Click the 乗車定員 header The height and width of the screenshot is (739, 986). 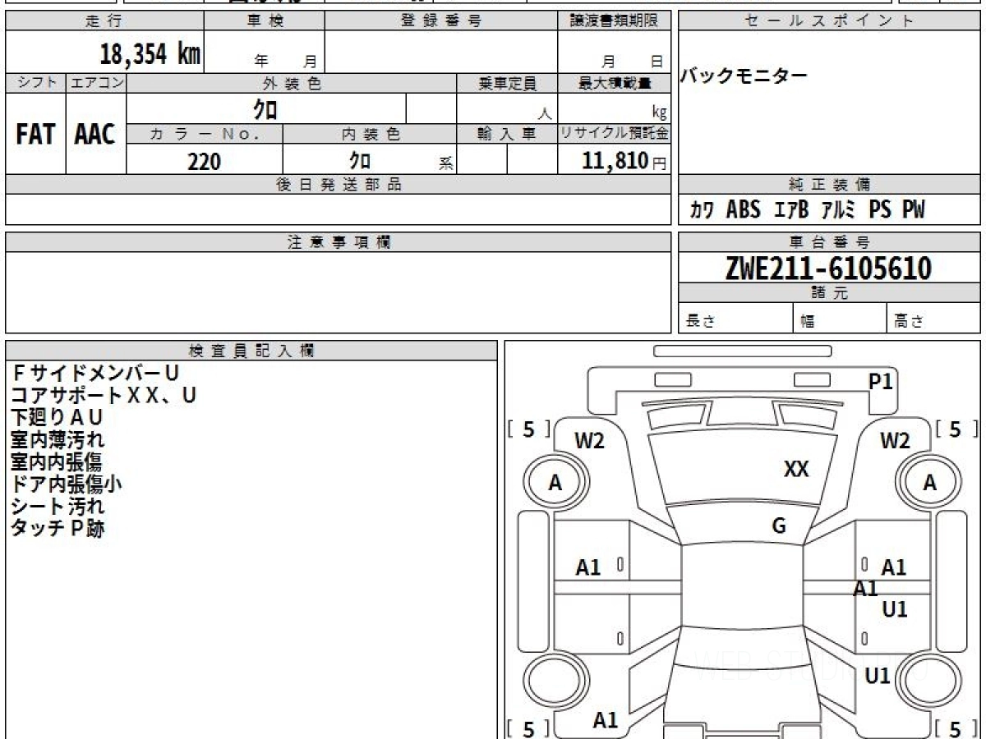507,83
